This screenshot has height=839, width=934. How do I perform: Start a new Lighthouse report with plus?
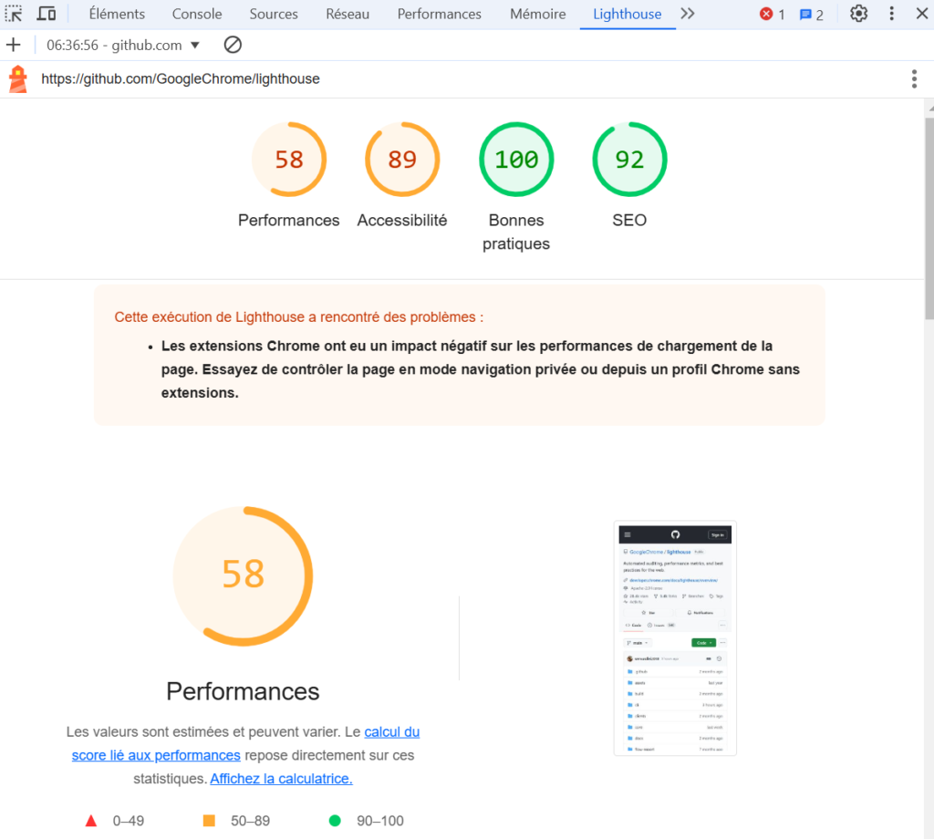13,45
